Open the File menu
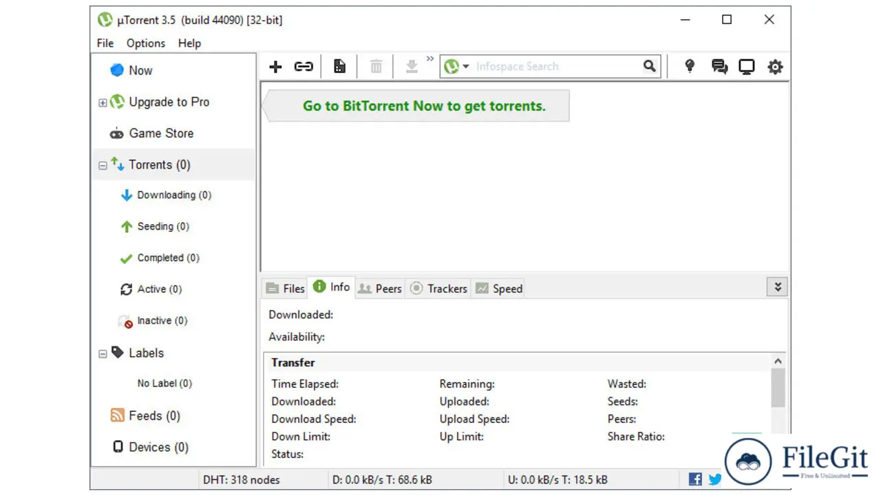The image size is (881, 495). (x=105, y=43)
